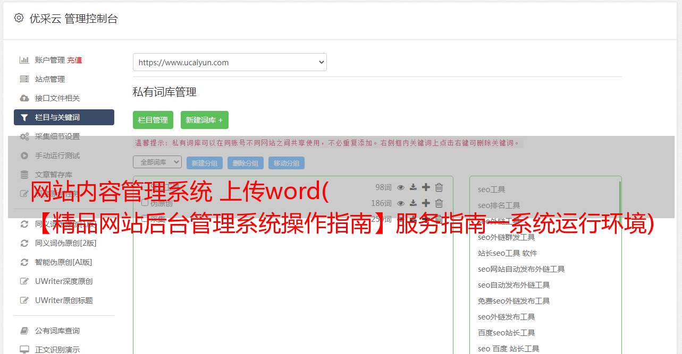Click the 新建分组 button
The width and height of the screenshot is (682, 354).
click(205, 163)
